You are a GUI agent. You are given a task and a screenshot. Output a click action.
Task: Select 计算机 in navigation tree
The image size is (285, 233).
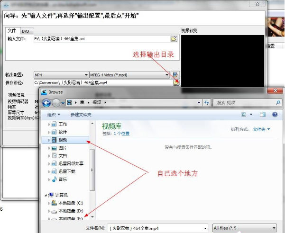61,195
